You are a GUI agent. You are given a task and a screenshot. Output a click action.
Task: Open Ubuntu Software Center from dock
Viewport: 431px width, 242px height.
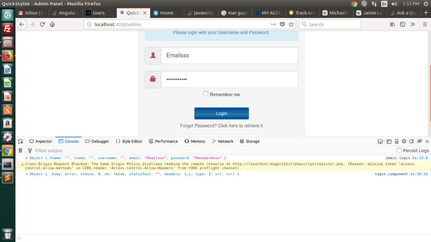(8, 110)
